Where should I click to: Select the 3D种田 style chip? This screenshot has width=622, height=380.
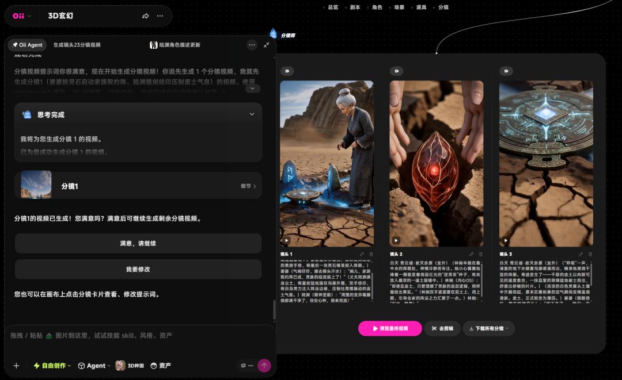[x=130, y=366]
